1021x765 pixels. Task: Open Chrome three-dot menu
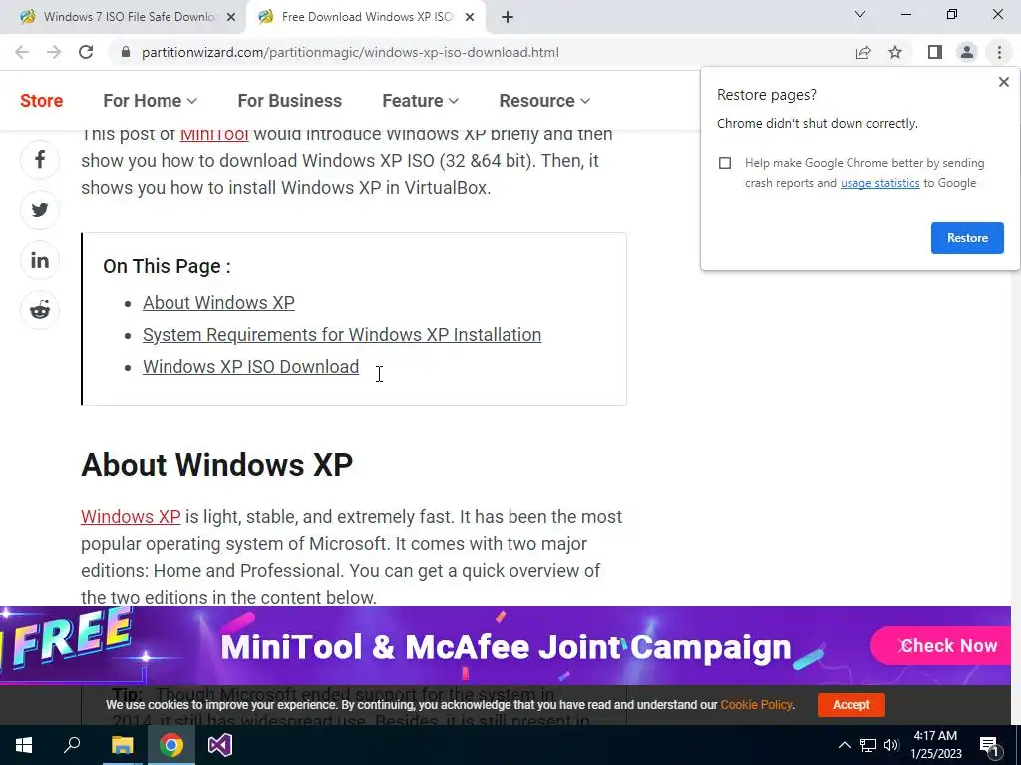(x=999, y=52)
